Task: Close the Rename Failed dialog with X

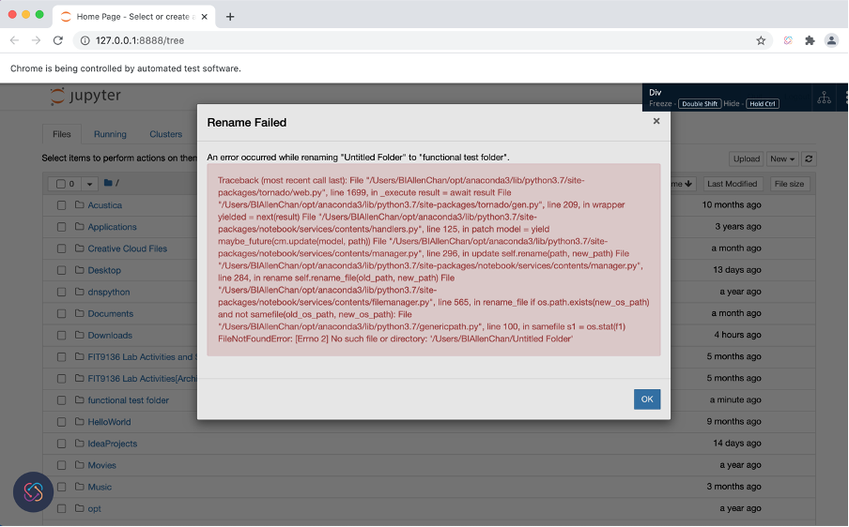Action: click(656, 121)
